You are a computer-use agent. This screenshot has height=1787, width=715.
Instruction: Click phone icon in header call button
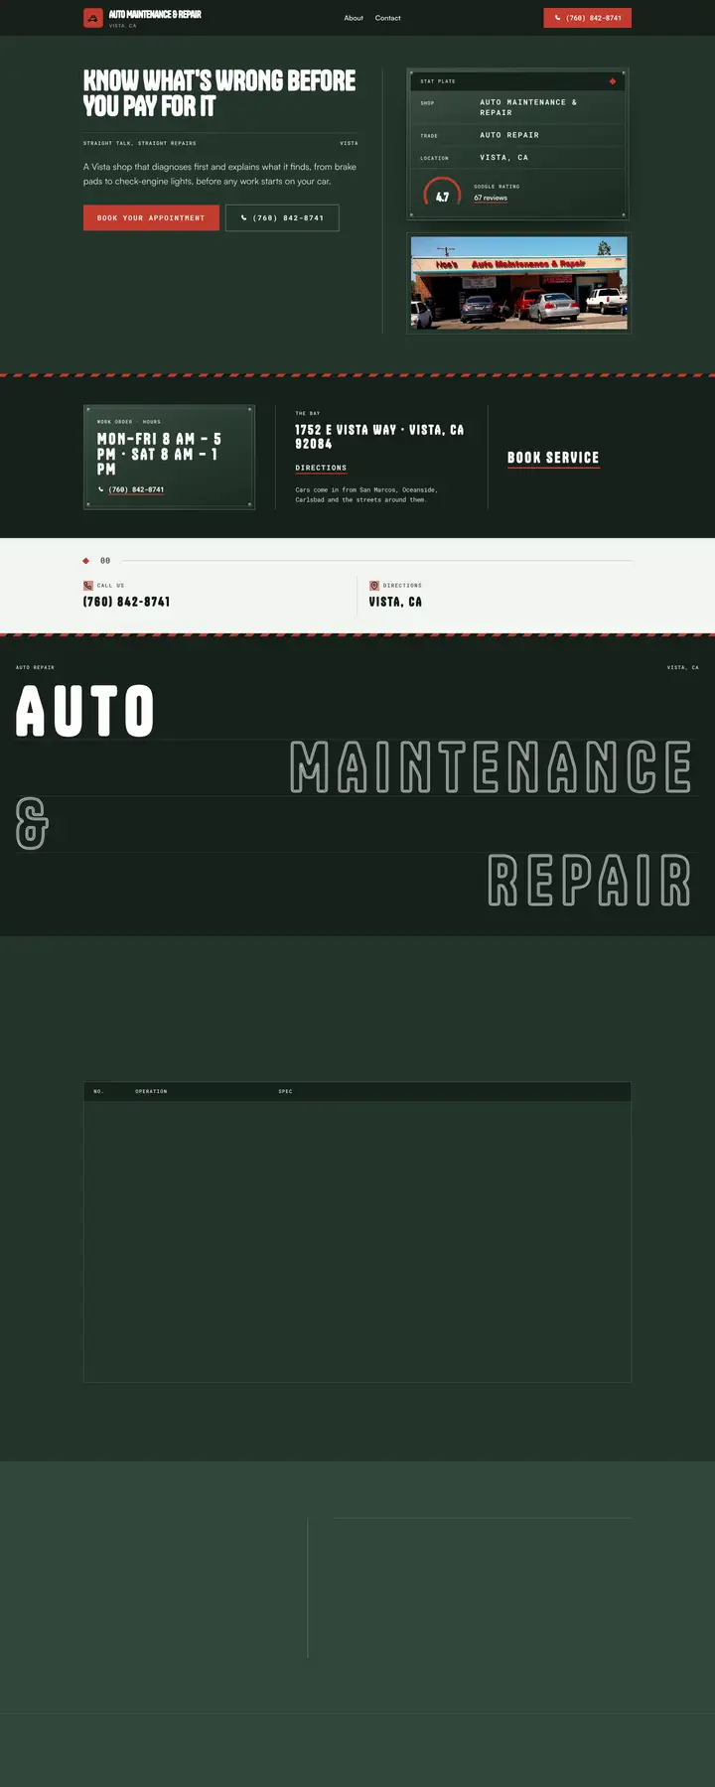[558, 18]
